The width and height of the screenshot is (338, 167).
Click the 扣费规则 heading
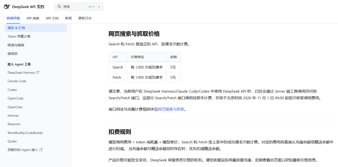coord(120,132)
